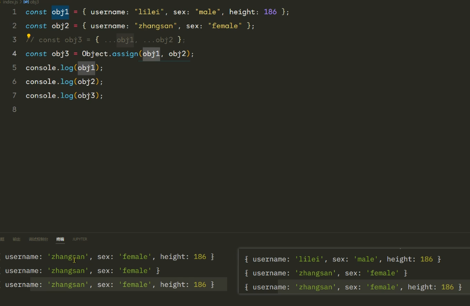
Task: Expand the breadcrumb chevron after index.js
Action: click(x=20, y=2)
